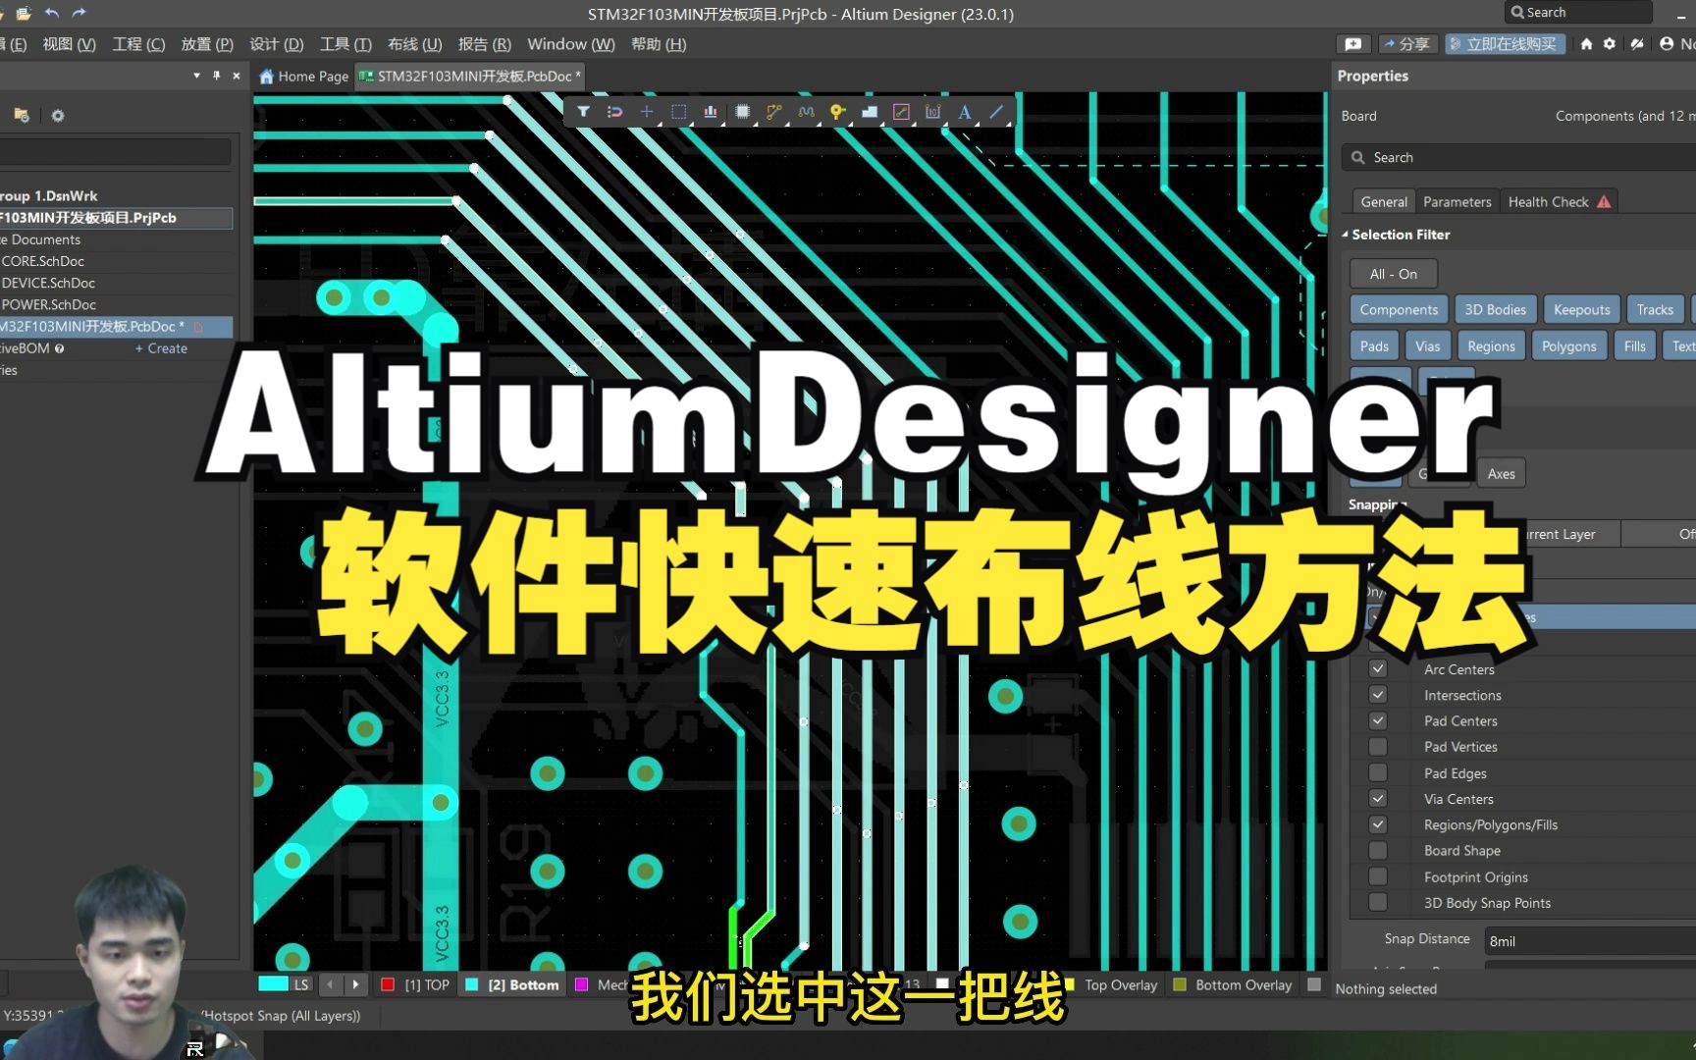
Task: Click the text string placement tool
Action: [965, 111]
